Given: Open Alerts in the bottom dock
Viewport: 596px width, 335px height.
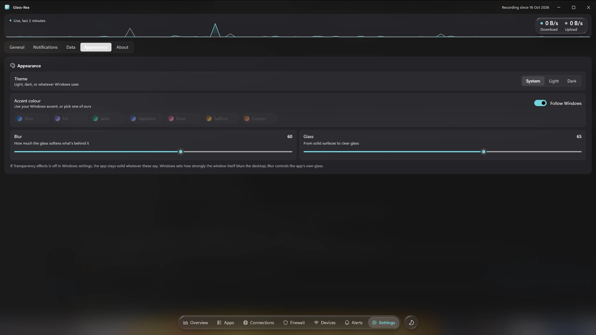Looking at the screenshot, I should click(x=354, y=323).
